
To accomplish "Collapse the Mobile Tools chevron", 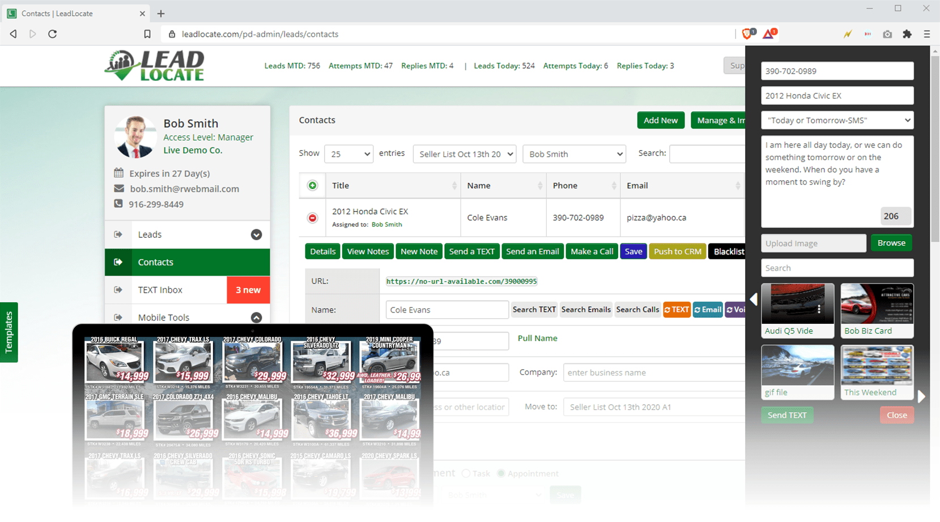I will pyautogui.click(x=256, y=318).
